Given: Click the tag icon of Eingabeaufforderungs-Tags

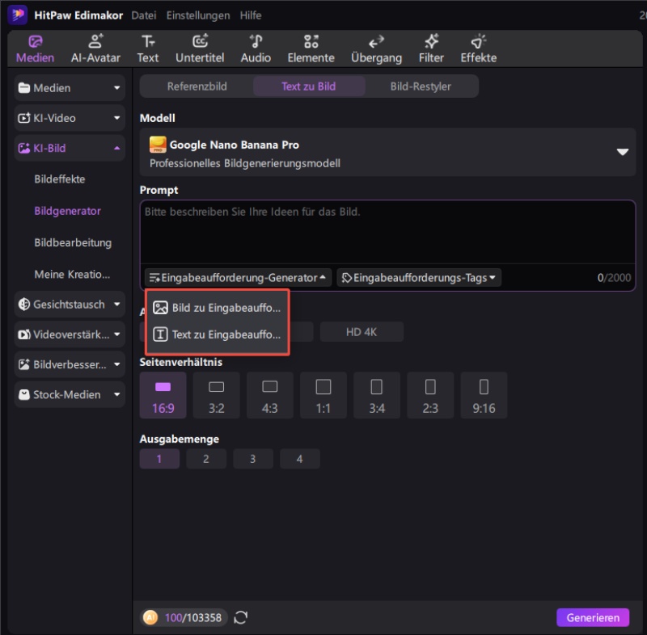Looking at the screenshot, I should click(347, 278).
